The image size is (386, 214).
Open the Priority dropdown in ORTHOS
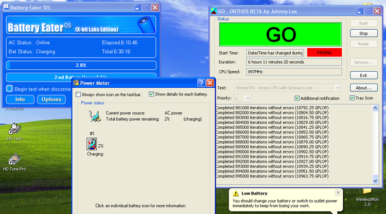coord(248,98)
